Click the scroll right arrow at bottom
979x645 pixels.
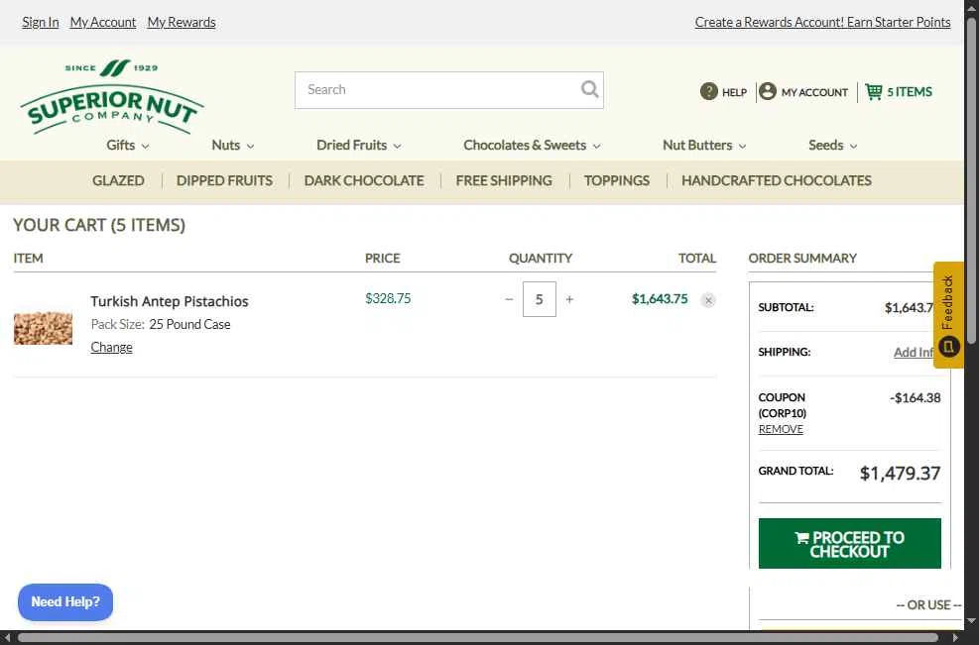coord(956,637)
